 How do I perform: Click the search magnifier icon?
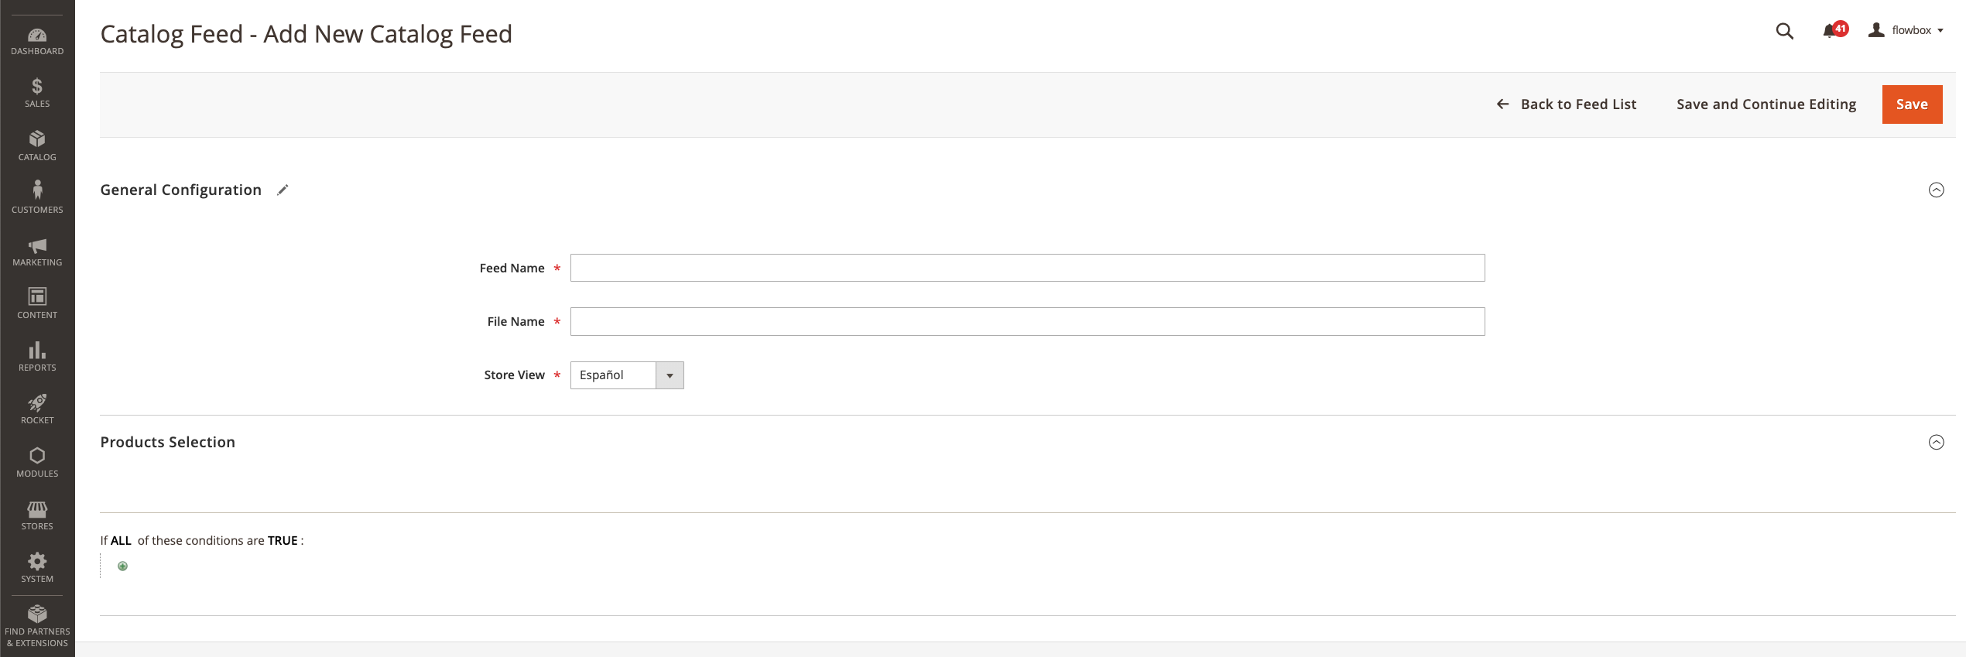(x=1784, y=31)
